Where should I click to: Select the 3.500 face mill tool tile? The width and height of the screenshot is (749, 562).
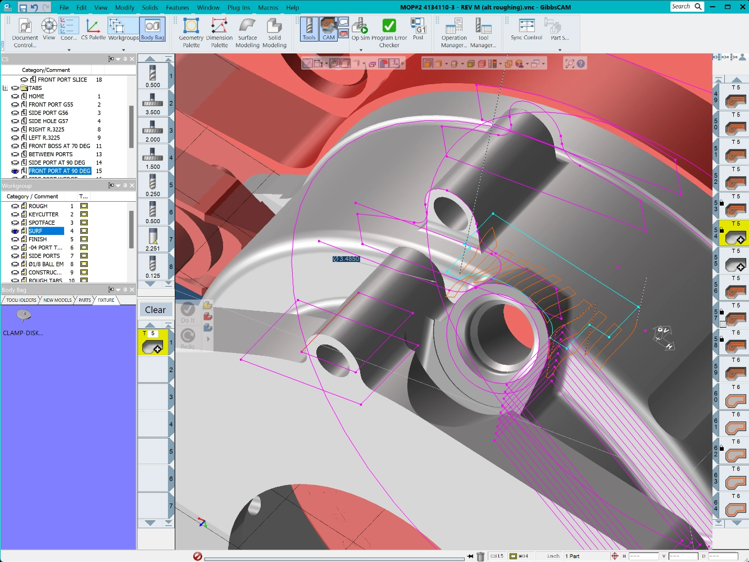point(153,103)
